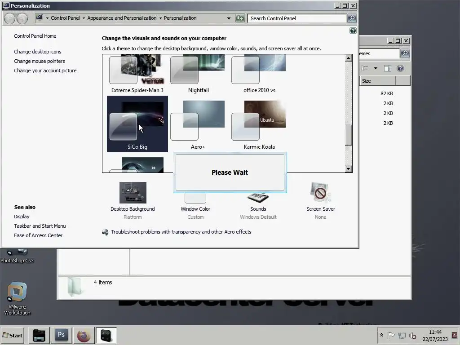Open the view options dropdown arrow in Explorer
460x345 pixels.
click(376, 68)
